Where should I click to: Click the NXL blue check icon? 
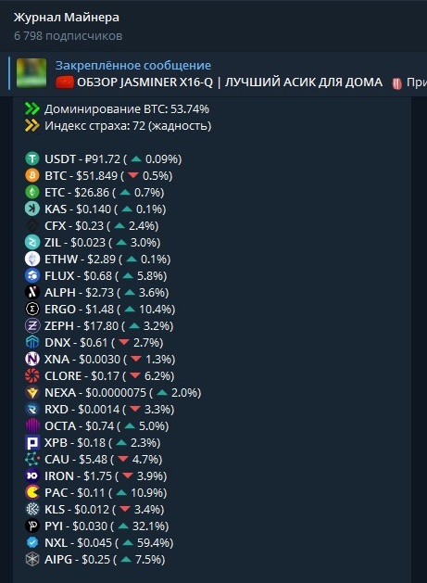pos(32,543)
